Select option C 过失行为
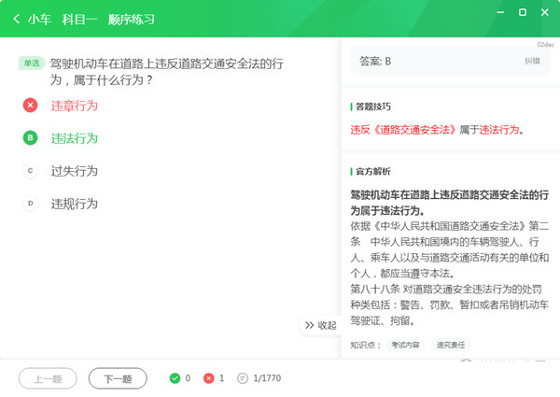Image resolution: width=560 pixels, height=397 pixels. click(x=75, y=171)
